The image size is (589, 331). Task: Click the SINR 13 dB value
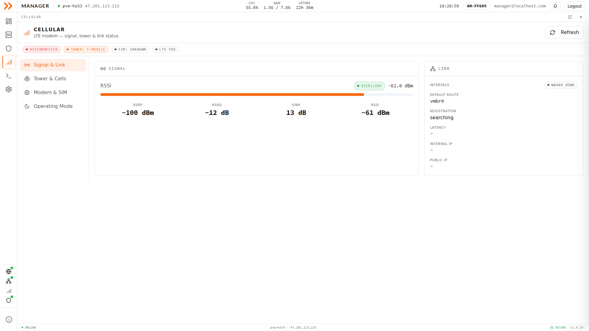tap(296, 113)
